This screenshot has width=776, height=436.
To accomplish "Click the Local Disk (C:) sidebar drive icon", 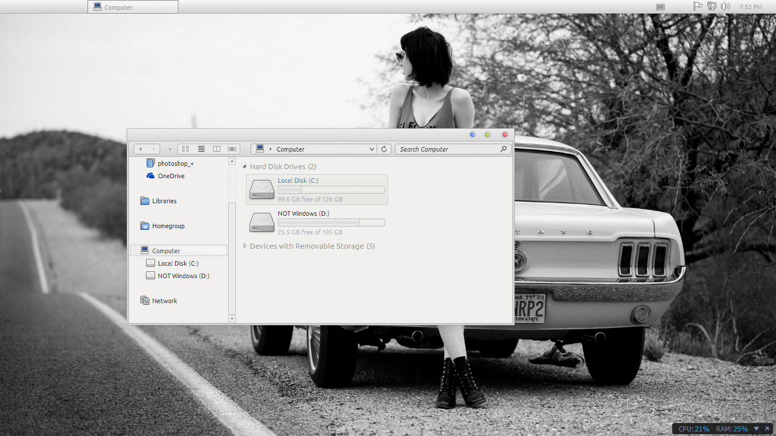I will coord(151,263).
